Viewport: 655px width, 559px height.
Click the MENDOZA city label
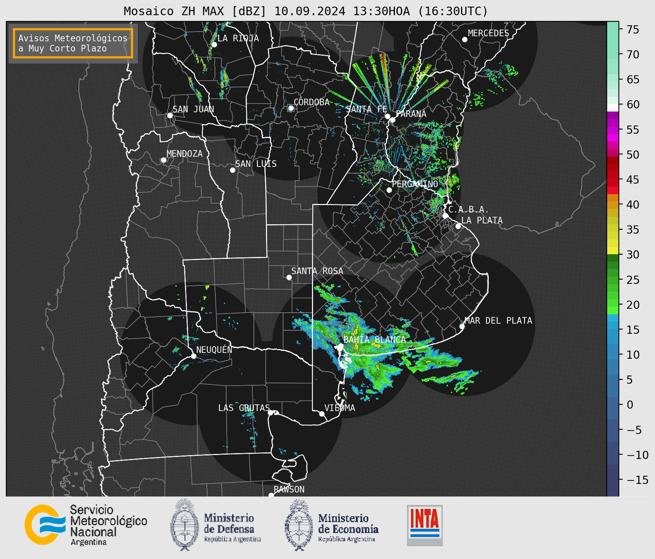tap(184, 154)
